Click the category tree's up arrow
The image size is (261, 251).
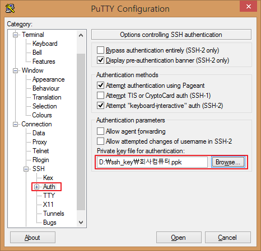81,35
